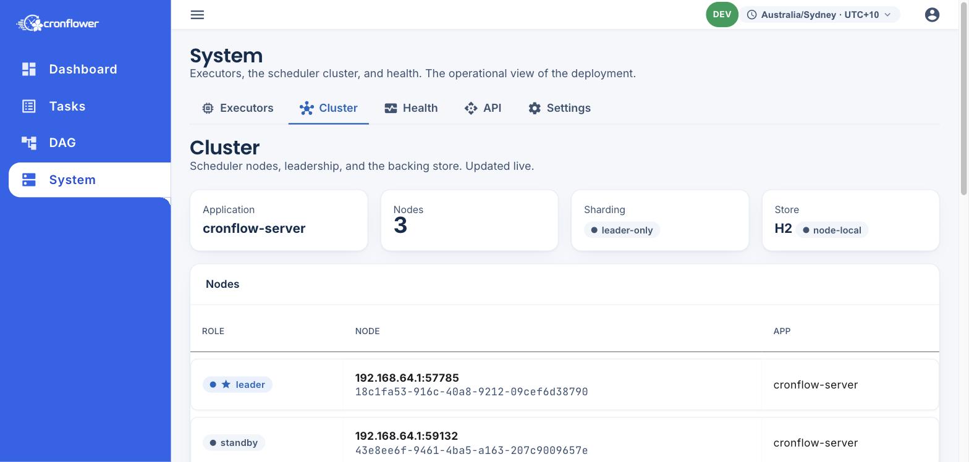Image resolution: width=969 pixels, height=462 pixels.
Task: Select node address 192.168.64.1:57785
Action: 407,377
